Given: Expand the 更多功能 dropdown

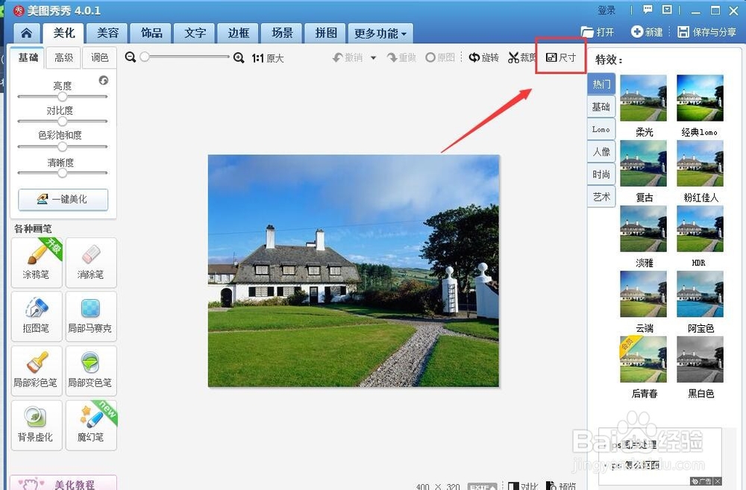Looking at the screenshot, I should tap(380, 33).
